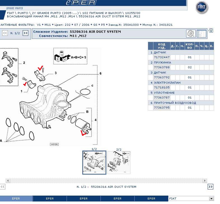Click the previous page arrows beside N. 1/2
This screenshot has height=204, width=220.
click(x=5, y=33)
